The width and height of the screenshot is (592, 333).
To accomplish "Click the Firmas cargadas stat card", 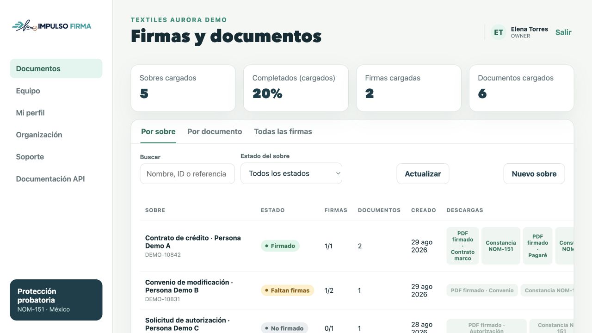I will click(x=409, y=88).
